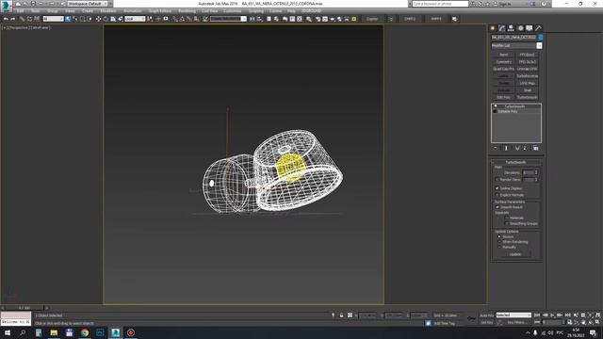603x339 pixels.
Task: Click the Windows Start button
Action: (x=8, y=332)
